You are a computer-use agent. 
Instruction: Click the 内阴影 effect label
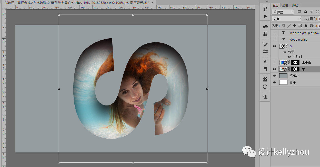297,57
